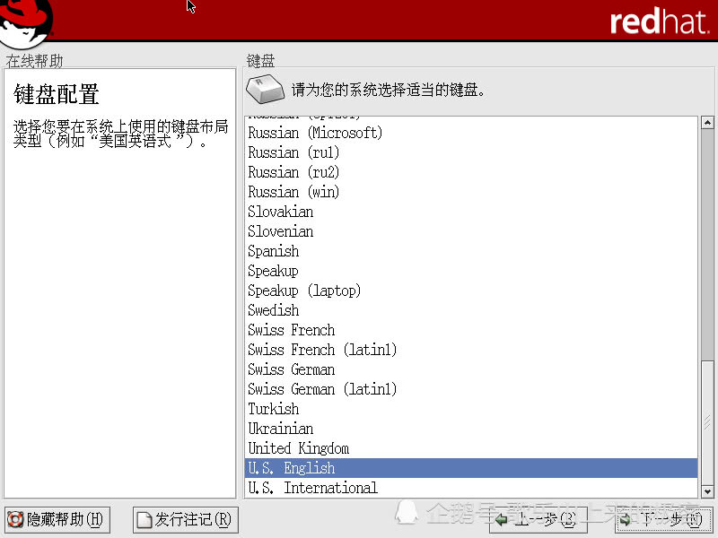Select the highlighted U.S. English row
Screen dimensions: 718x538
click(x=470, y=468)
